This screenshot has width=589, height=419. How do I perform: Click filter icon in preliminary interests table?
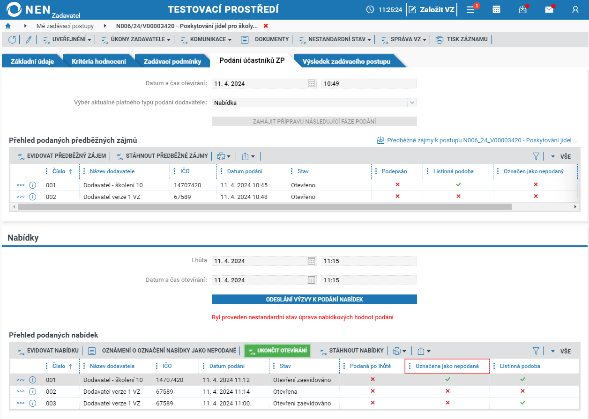(x=536, y=156)
